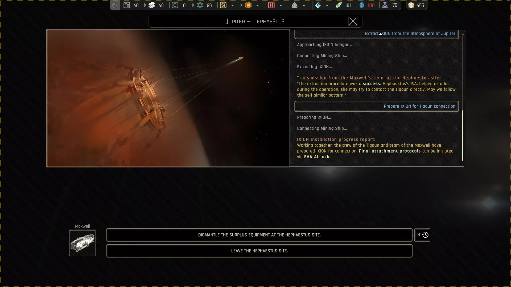Click the cycle timer clock icon
Image resolution: width=511 pixels, height=287 pixels.
[425, 235]
